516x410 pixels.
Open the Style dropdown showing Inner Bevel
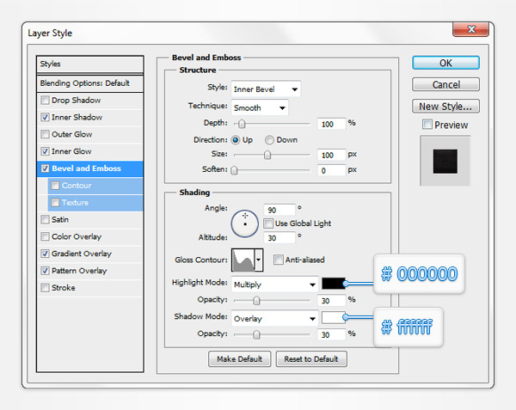pyautogui.click(x=266, y=89)
